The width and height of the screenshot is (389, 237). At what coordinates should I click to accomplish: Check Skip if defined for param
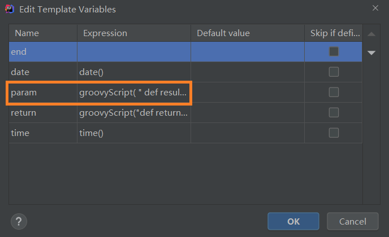pos(334,92)
